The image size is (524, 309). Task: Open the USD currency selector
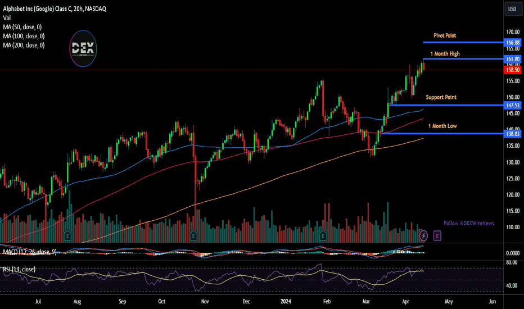512,9
